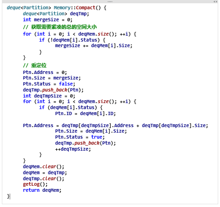Viewport: 220px width, 207px height.
Task: Click the comment '// 获取需要紧凑的总的空间大小'
Action: pos(60,27)
